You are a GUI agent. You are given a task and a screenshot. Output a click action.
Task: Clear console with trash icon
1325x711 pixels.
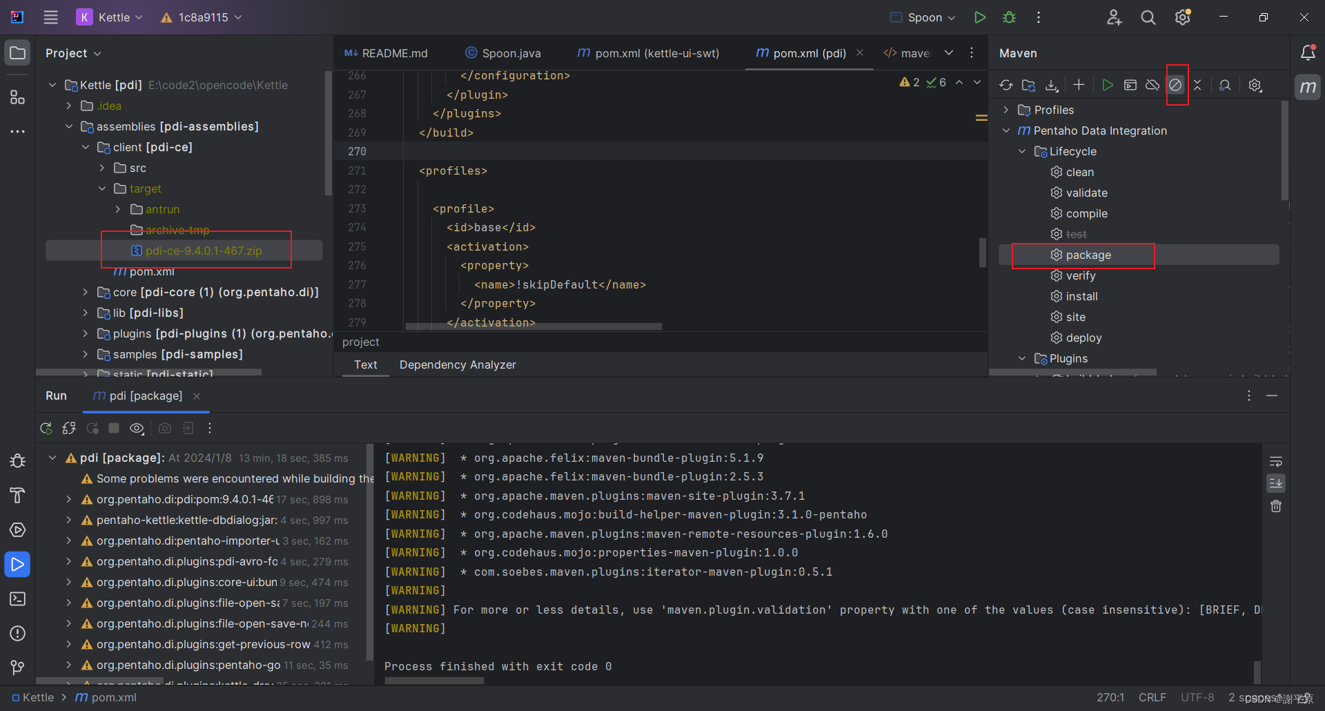tap(1276, 506)
